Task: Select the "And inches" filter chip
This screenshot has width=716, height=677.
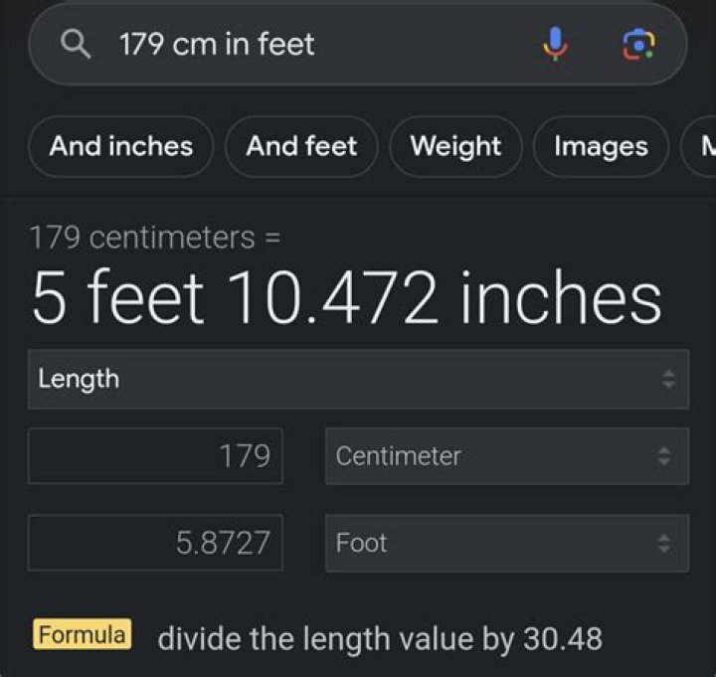Action: tap(121, 147)
